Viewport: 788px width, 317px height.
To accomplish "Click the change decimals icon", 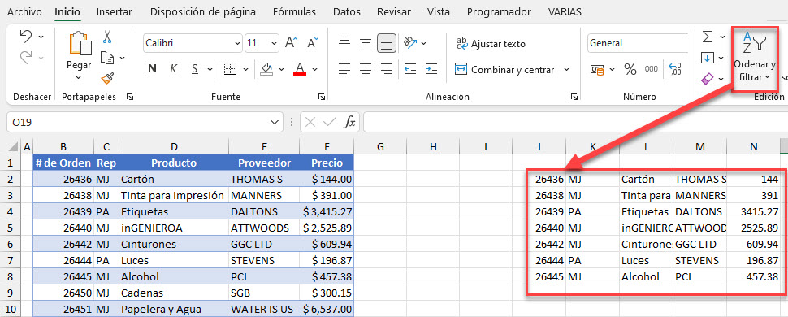I will click(x=675, y=69).
